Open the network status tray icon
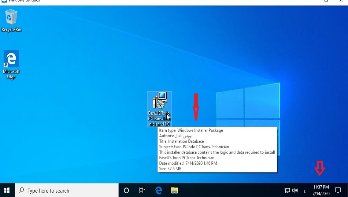The width and height of the screenshot is (348, 197). click(287, 190)
